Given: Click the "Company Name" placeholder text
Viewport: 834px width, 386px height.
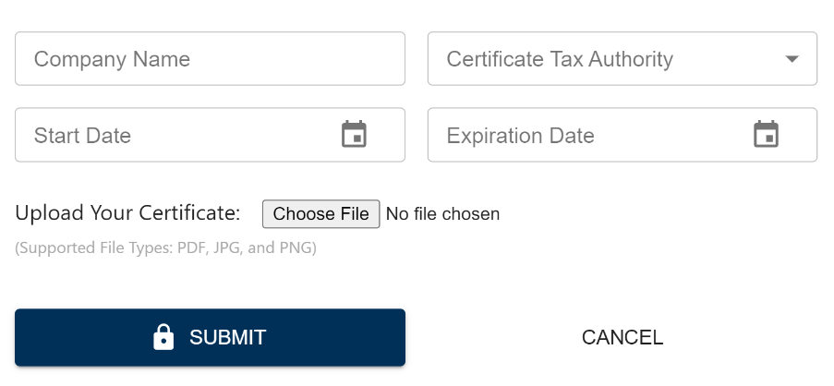Looking at the screenshot, I should tap(112, 59).
